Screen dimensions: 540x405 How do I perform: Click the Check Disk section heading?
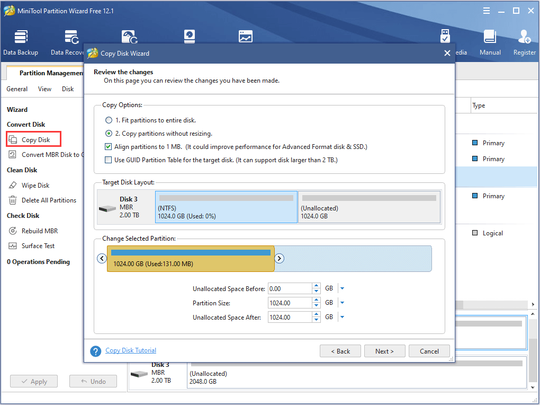coord(23,216)
